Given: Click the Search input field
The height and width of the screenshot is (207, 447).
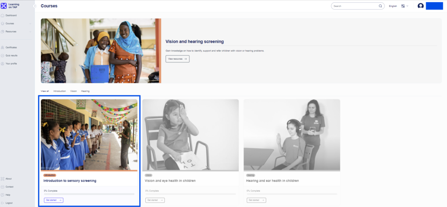Looking at the screenshot, I should click(x=354, y=6).
